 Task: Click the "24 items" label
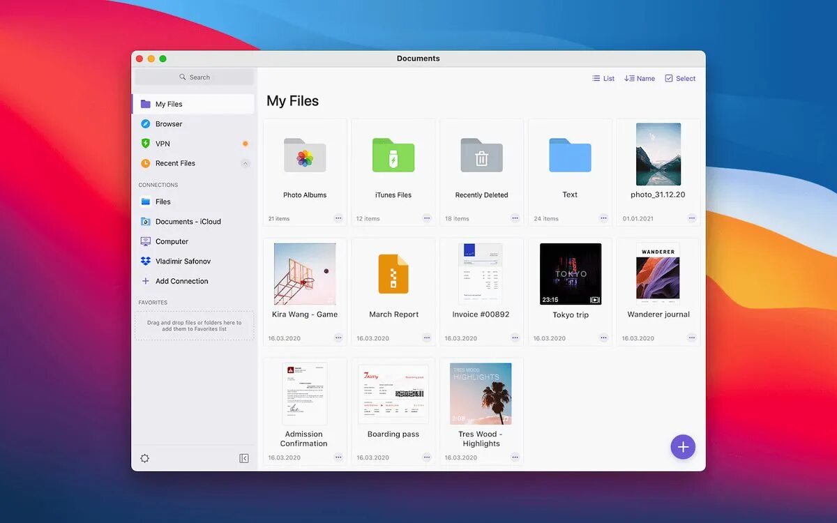[546, 219]
